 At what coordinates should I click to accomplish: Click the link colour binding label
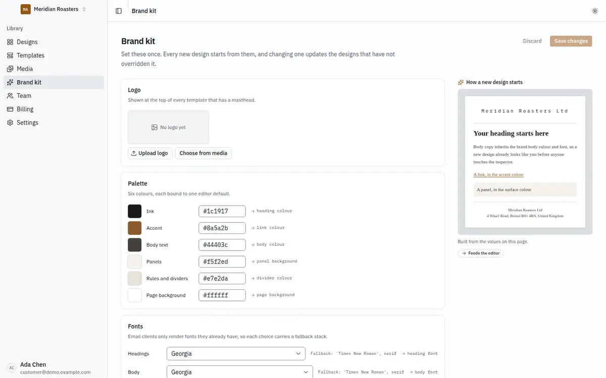(268, 228)
